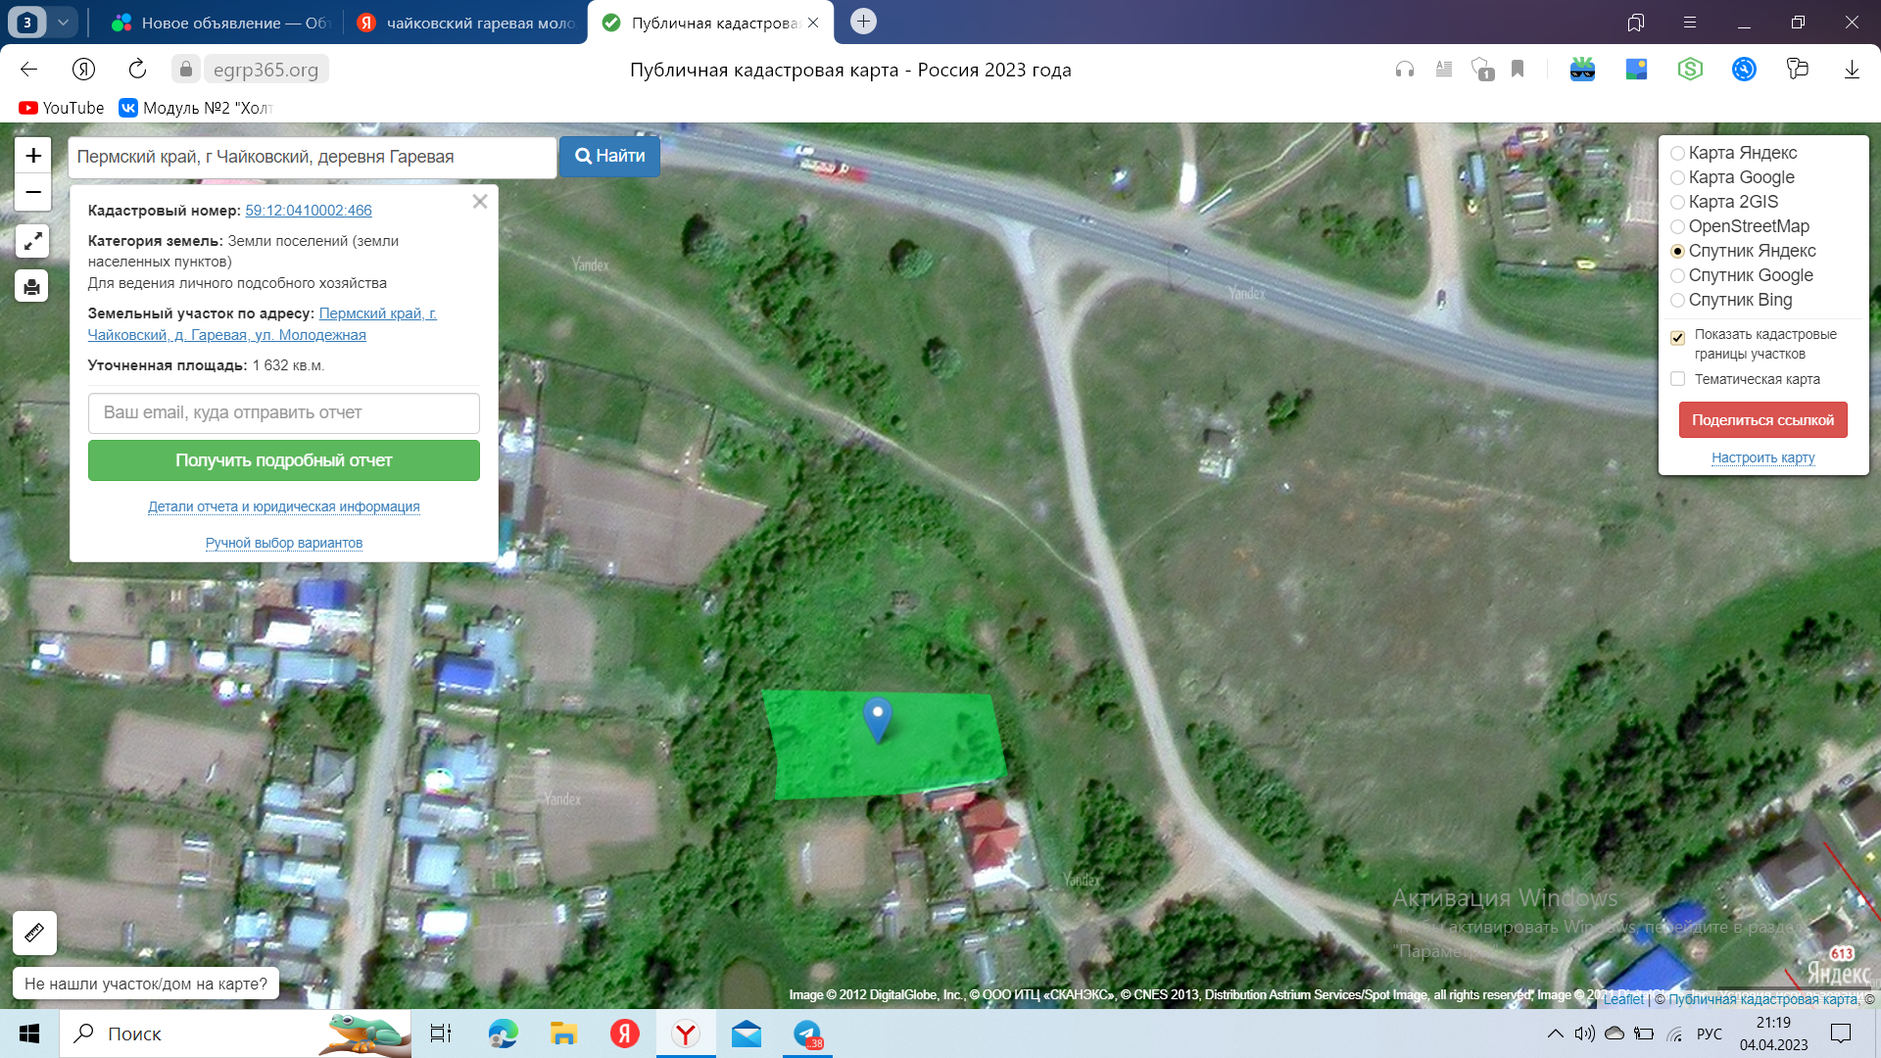Toggle fullscreen map view icon
Image resolution: width=1881 pixels, height=1058 pixels.
pyautogui.click(x=32, y=241)
